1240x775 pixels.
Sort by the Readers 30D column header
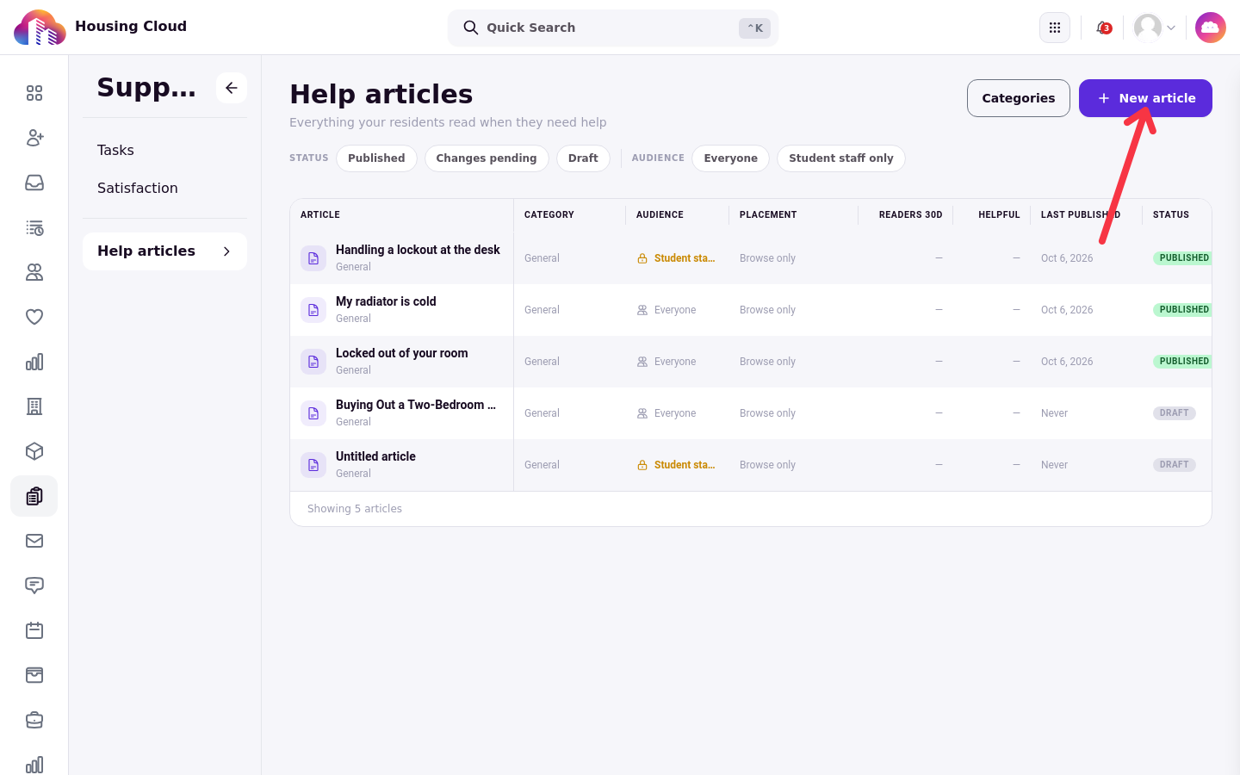[910, 214]
